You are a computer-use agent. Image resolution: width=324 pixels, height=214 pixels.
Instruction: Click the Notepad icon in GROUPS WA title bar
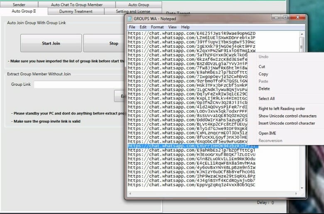point(130,19)
